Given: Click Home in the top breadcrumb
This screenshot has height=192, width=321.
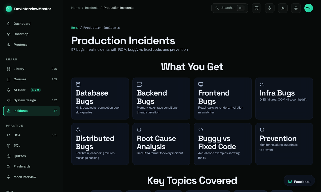Looking at the screenshot, I should (76, 8).
